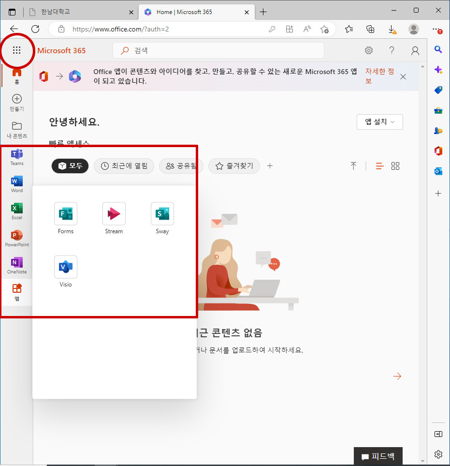Open Visio from the apps flyout

coord(66,271)
